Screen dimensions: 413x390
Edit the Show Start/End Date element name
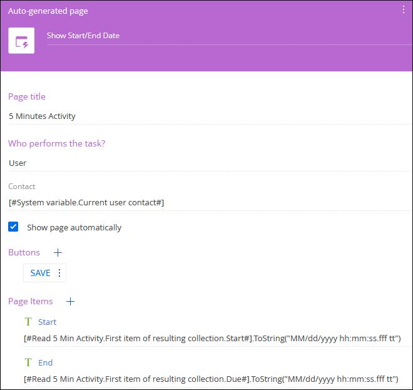83,36
